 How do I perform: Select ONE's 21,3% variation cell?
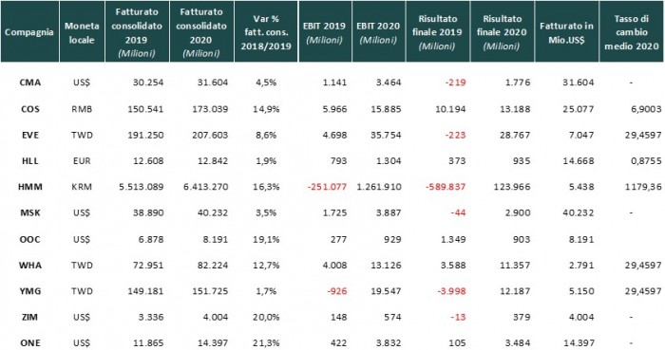point(266,342)
